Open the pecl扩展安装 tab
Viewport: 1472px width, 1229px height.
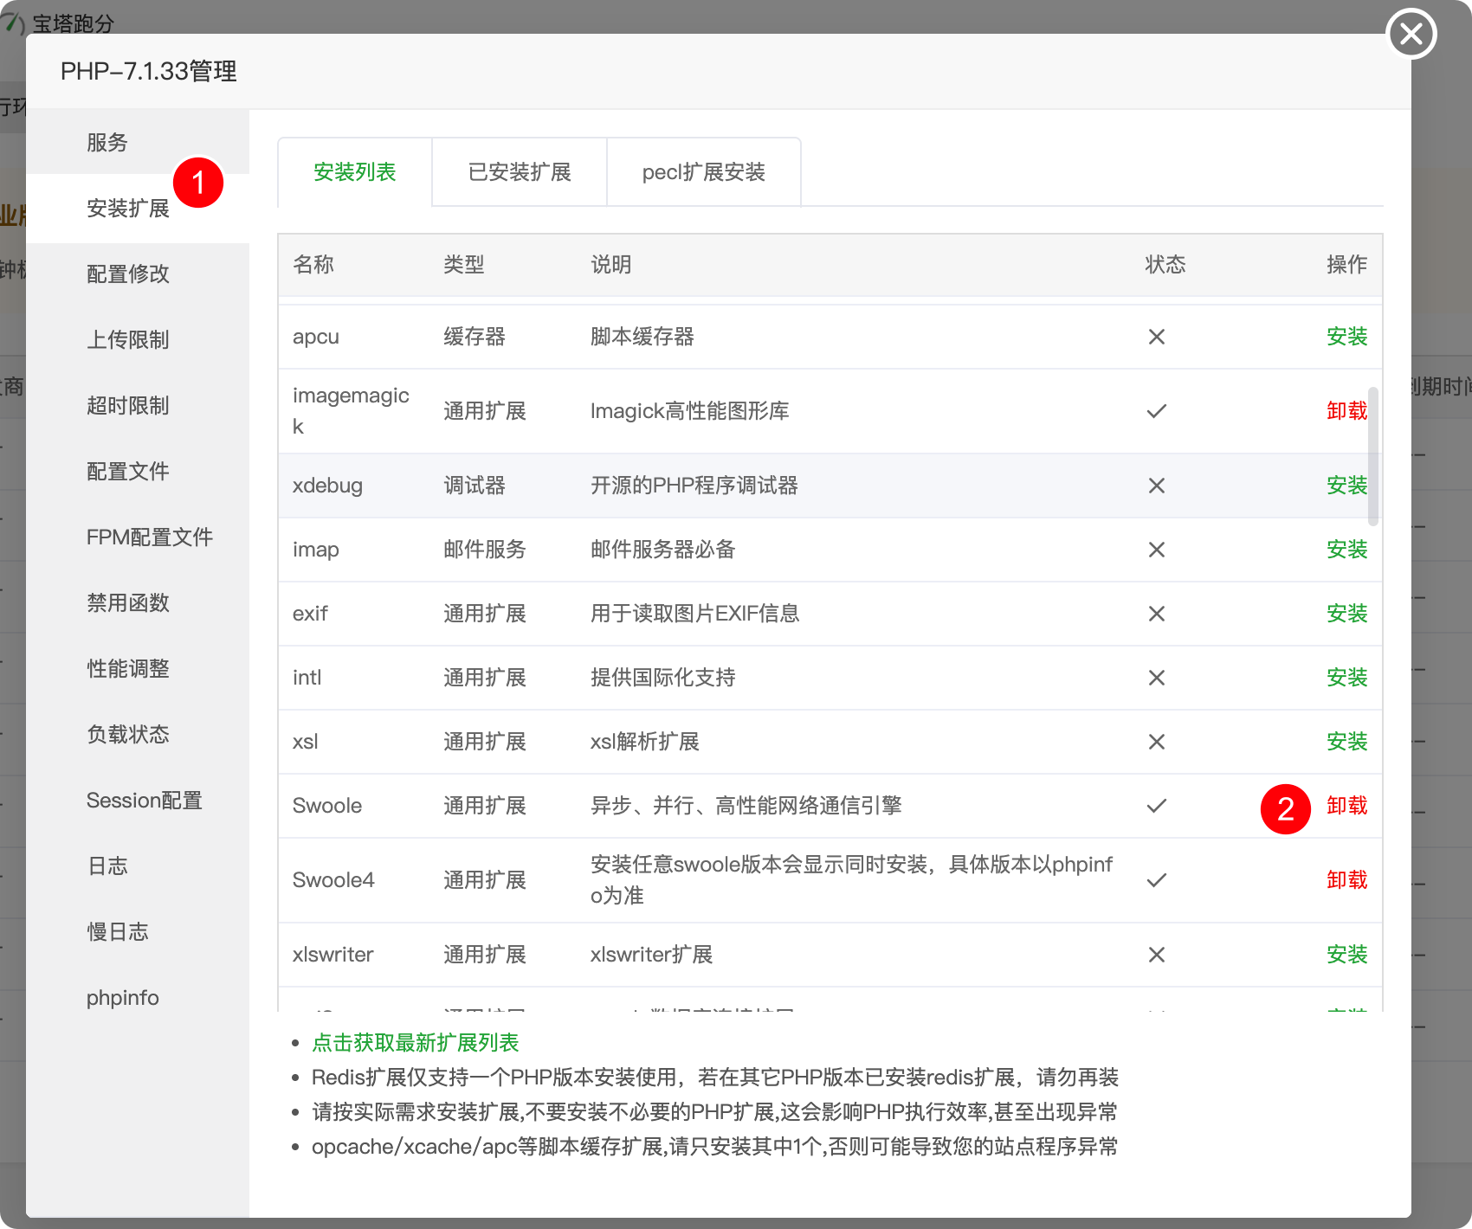point(704,172)
